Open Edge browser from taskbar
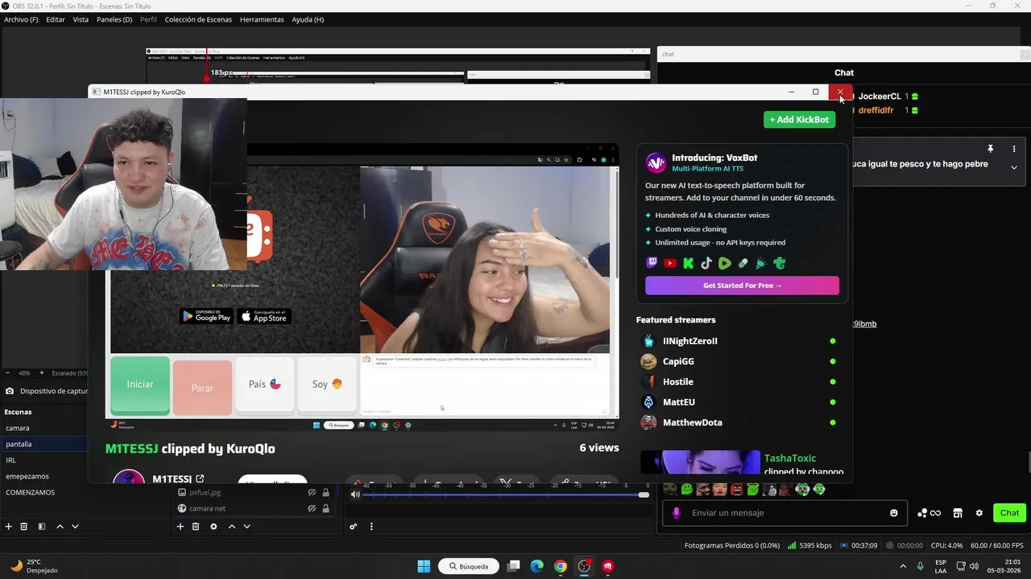Image resolution: width=1031 pixels, height=579 pixels. click(x=537, y=566)
